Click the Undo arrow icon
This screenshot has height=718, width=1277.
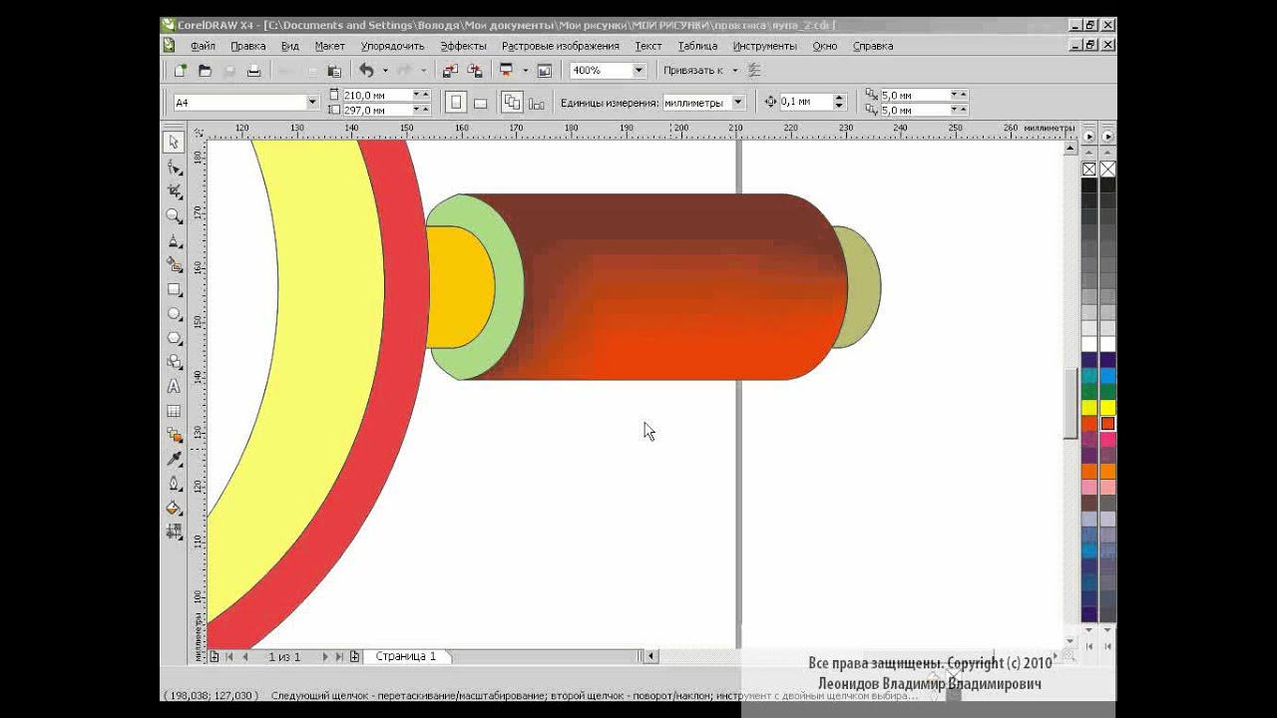pyautogui.click(x=366, y=71)
